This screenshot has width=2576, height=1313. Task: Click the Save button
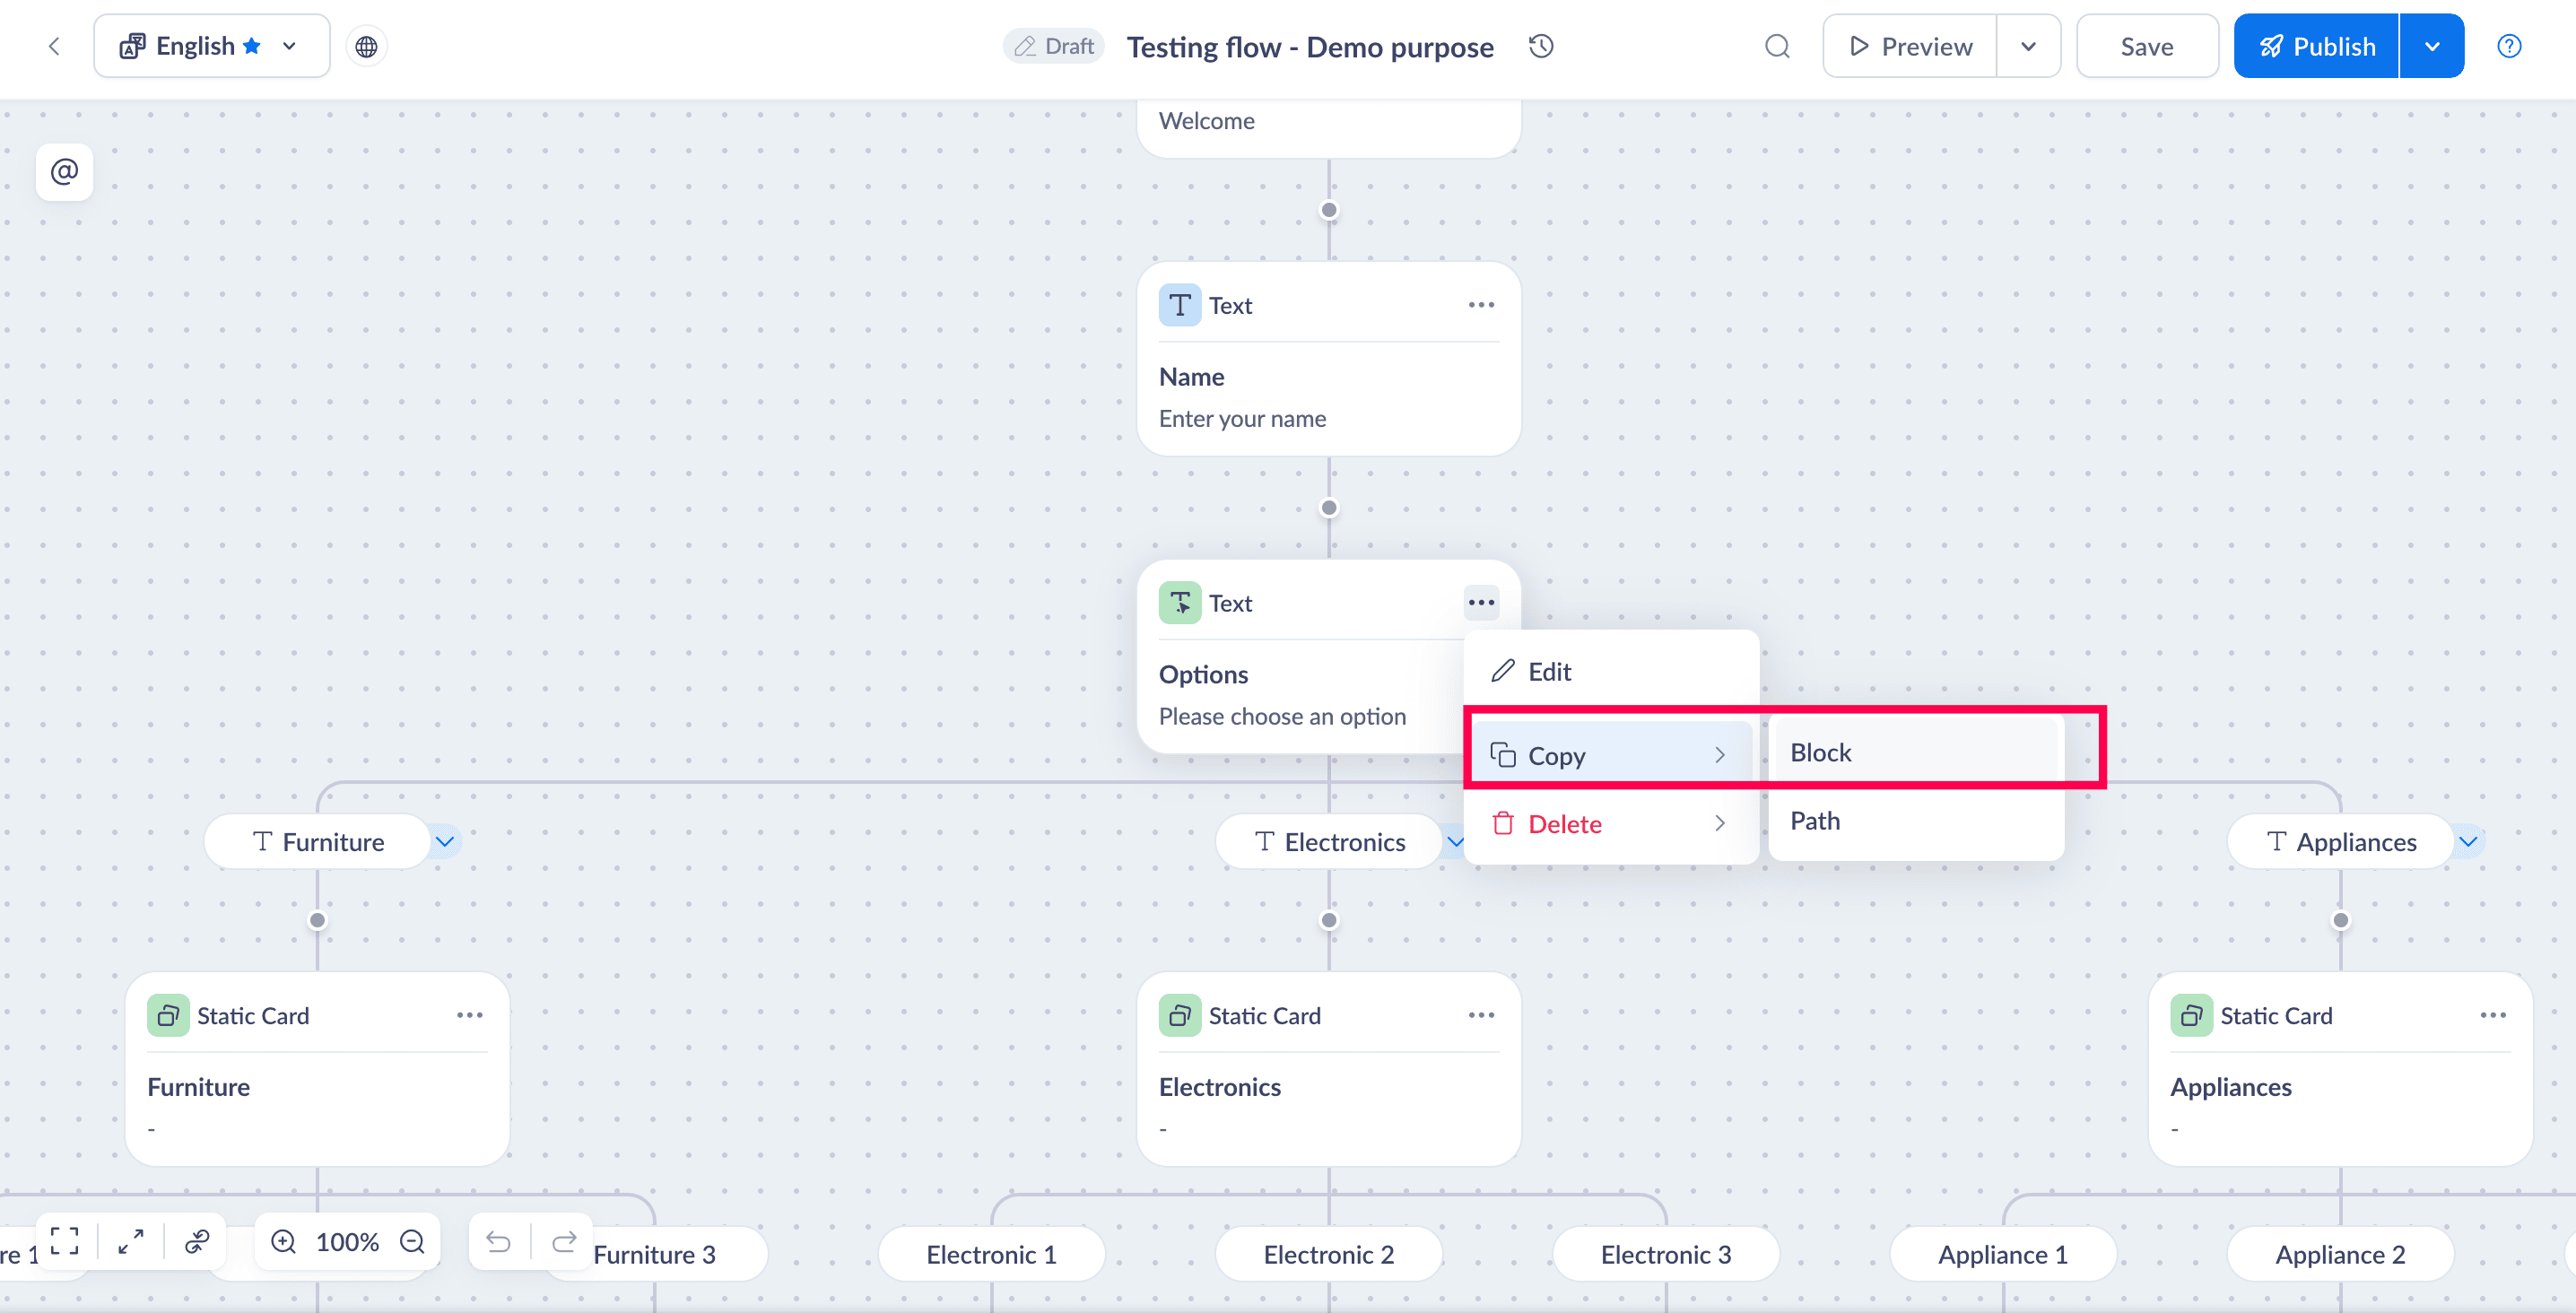coord(2146,47)
